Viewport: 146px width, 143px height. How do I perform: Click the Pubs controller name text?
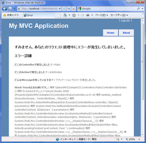tap(57, 65)
